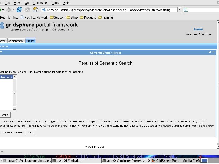Click the page scrollbar down arrow
219x164 pixels.
pos(218,147)
